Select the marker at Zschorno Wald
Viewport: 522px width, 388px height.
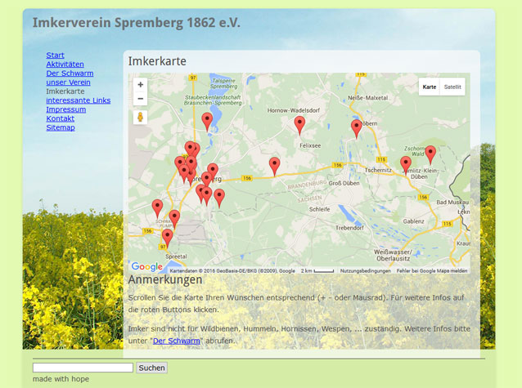(x=430, y=154)
